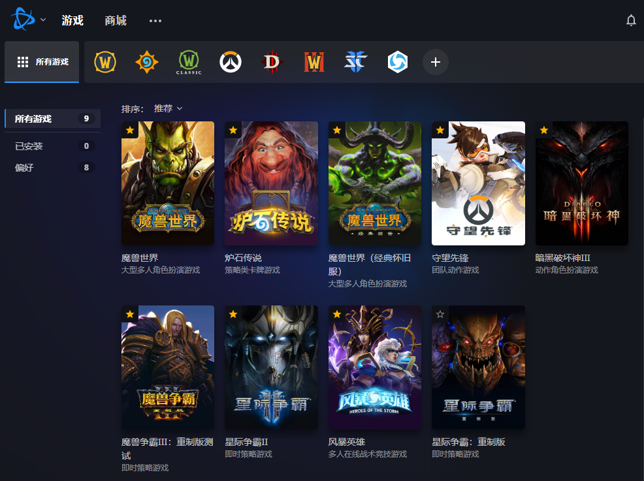Select 已安装 filter in sidebar
Screen dimensions: 644x481
coord(52,146)
